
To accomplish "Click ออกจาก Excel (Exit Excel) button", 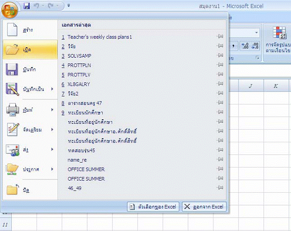I will tap(204, 207).
